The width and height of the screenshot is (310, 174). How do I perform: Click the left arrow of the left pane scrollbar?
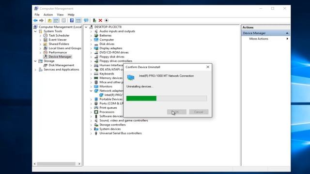(35, 164)
